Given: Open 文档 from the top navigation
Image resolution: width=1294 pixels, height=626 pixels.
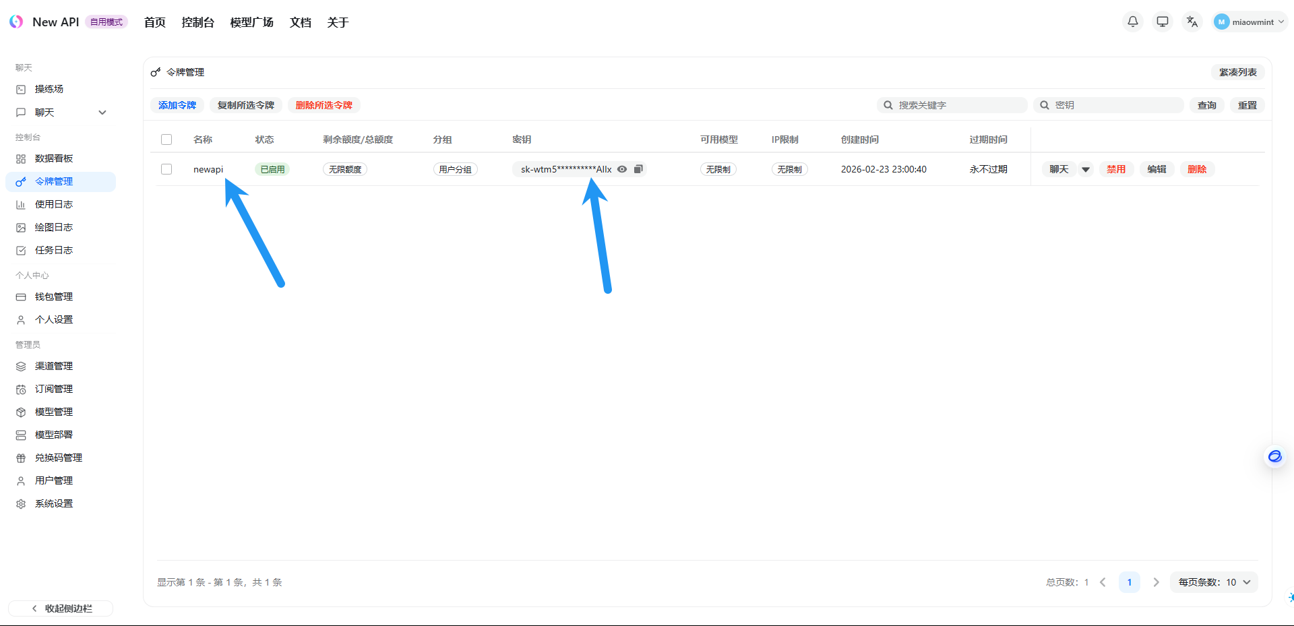Looking at the screenshot, I should click(300, 22).
